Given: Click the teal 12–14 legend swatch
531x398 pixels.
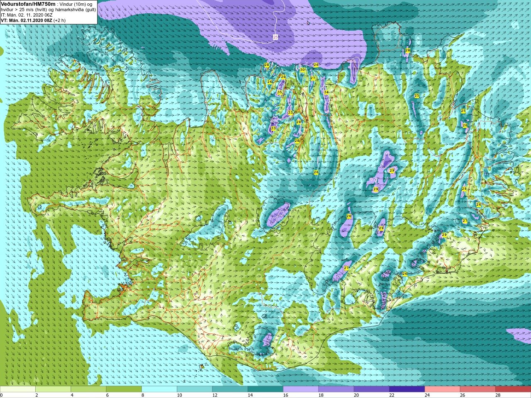Looking at the screenshot, I should click(230, 389).
